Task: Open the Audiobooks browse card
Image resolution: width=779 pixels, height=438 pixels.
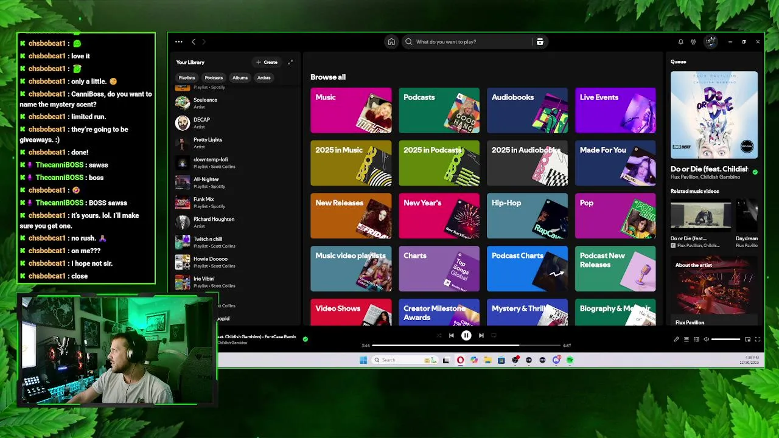Action: coord(527,110)
